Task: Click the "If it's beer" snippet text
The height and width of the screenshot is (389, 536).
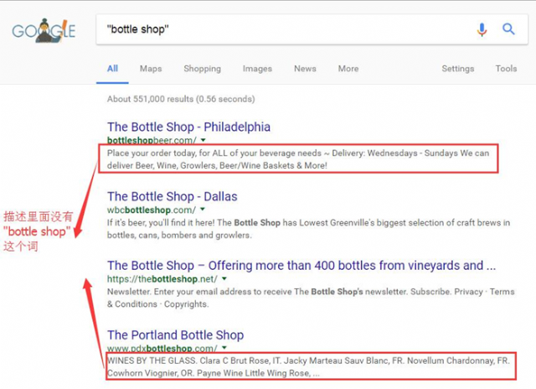Action: tap(308, 229)
